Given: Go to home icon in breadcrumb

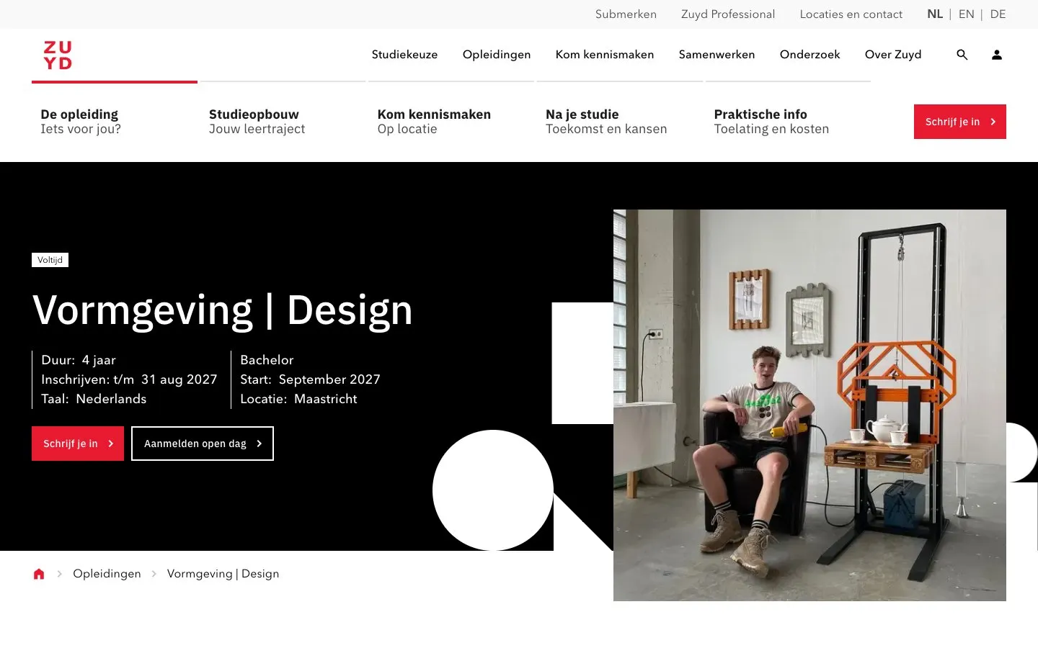Looking at the screenshot, I should click(39, 574).
